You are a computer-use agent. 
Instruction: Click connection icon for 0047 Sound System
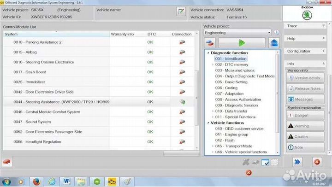point(182,122)
